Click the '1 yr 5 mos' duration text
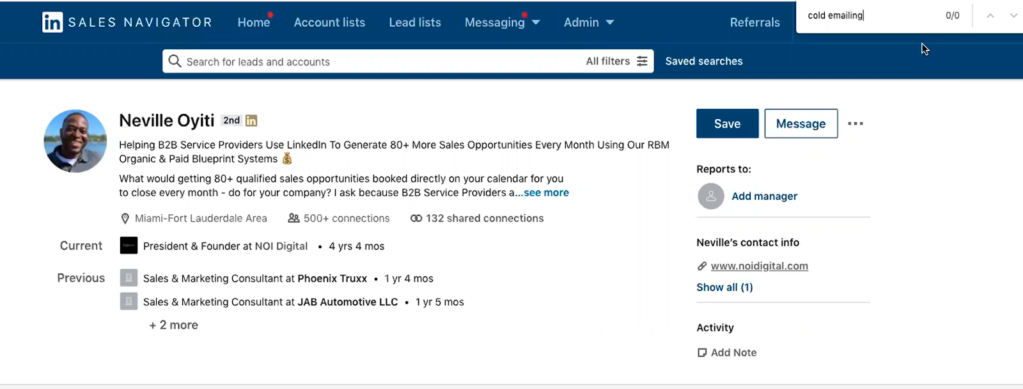Screen dimensions: 1023x389 (440, 302)
